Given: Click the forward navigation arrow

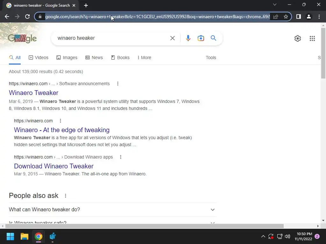Looking at the screenshot, I should point(17,17).
